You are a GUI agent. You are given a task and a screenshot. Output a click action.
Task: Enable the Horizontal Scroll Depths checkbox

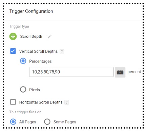point(13,102)
